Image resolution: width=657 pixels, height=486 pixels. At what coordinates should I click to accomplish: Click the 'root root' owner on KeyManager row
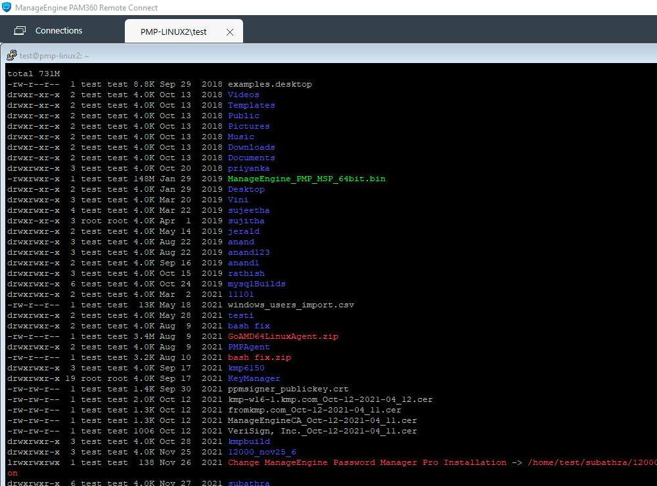click(x=104, y=378)
